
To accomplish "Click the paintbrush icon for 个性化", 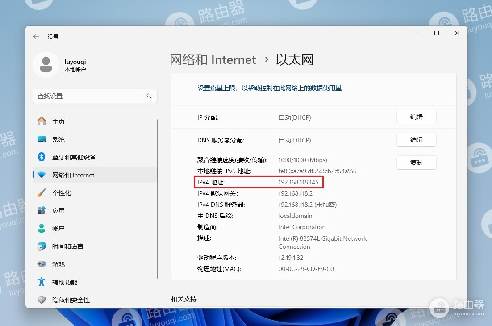I will (42, 192).
